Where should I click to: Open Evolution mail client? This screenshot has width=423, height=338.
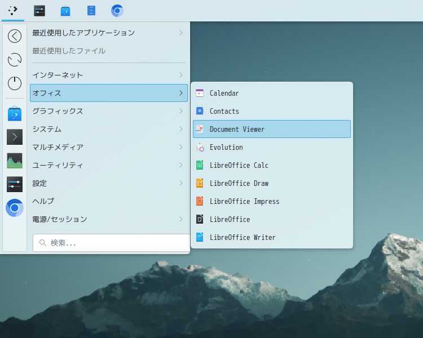click(226, 147)
